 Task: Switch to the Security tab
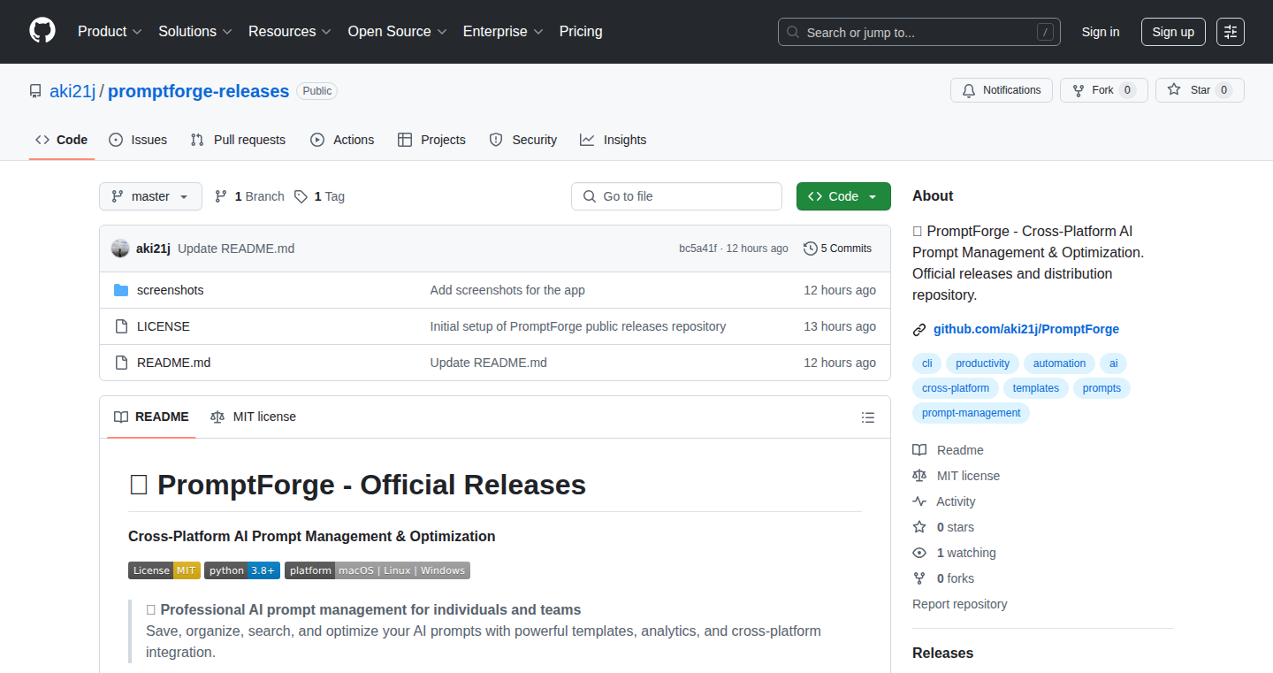[x=523, y=140]
